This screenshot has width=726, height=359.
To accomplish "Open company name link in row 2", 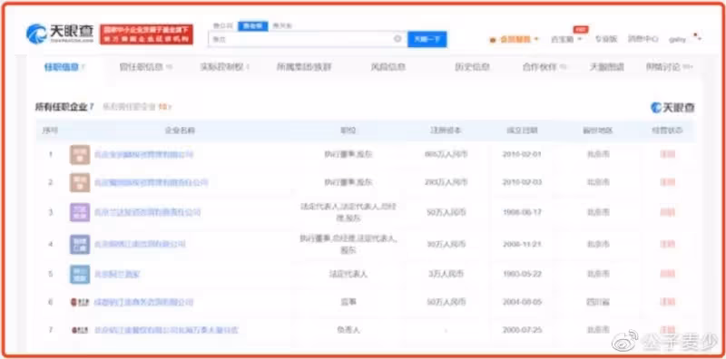I will tap(151, 182).
